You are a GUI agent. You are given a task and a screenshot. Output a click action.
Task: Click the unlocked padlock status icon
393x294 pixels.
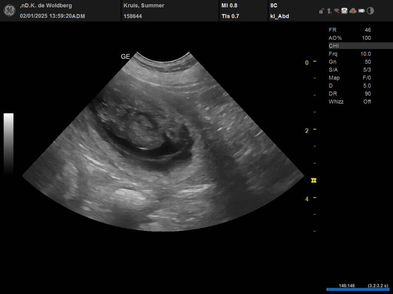click(x=321, y=11)
